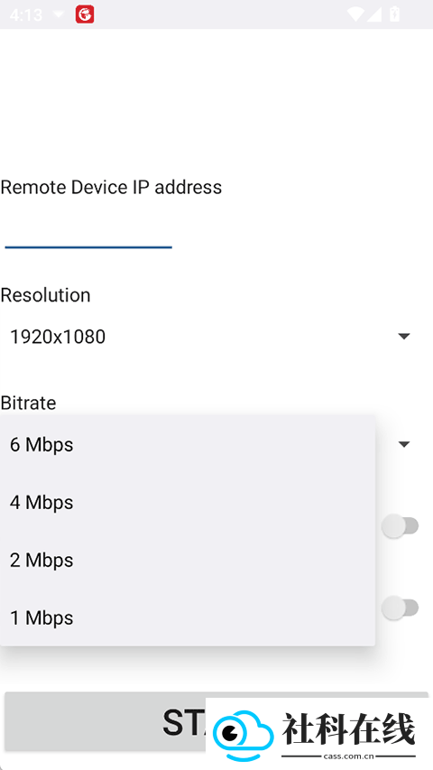
Task: Click the cass.com.cn watermark text
Action: [348, 756]
